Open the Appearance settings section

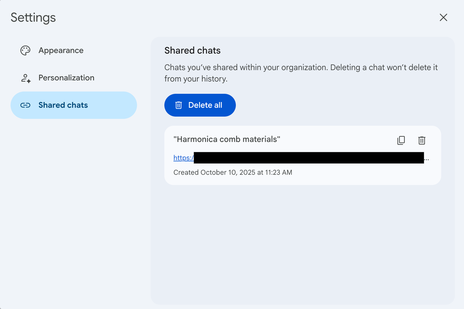[61, 50]
